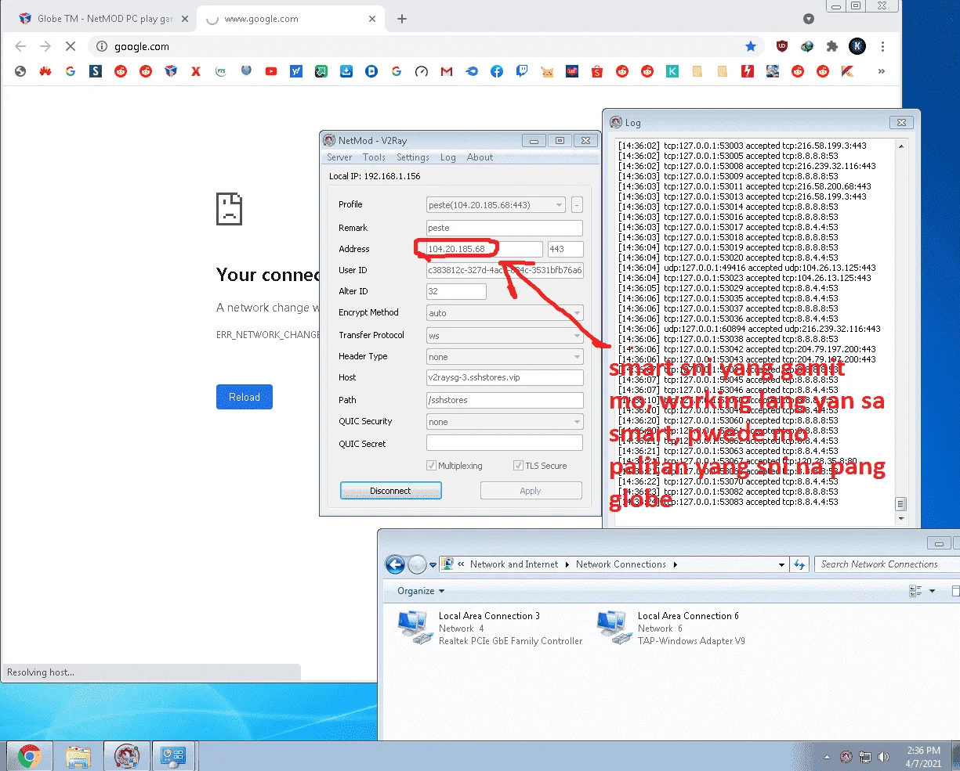960x771 pixels.
Task: Click Network Connections breadcrumb
Action: [621, 564]
